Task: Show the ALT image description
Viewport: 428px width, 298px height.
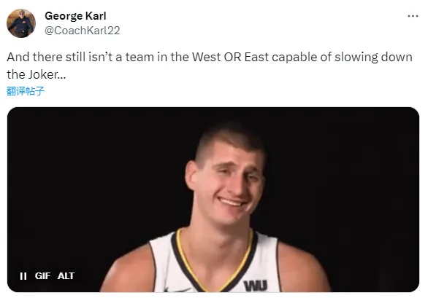Action: [x=66, y=276]
